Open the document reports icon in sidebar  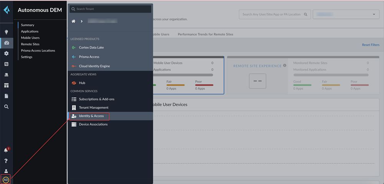[x=7, y=96]
